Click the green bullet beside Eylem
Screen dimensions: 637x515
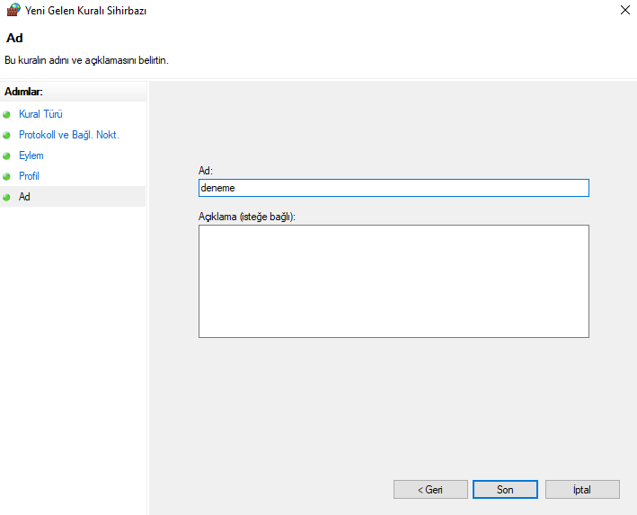click(x=6, y=156)
